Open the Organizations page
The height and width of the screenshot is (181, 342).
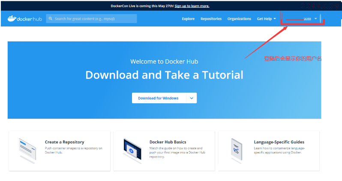239,19
